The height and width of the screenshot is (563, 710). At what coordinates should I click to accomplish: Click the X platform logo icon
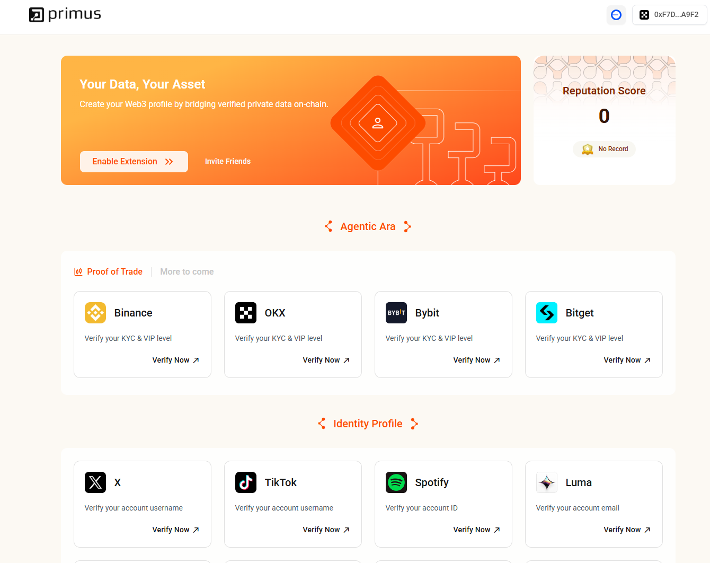(95, 482)
